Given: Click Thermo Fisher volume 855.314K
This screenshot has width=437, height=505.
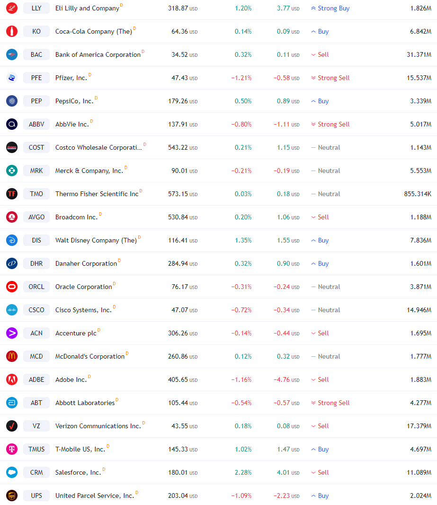Looking at the screenshot, I should pos(418,194).
